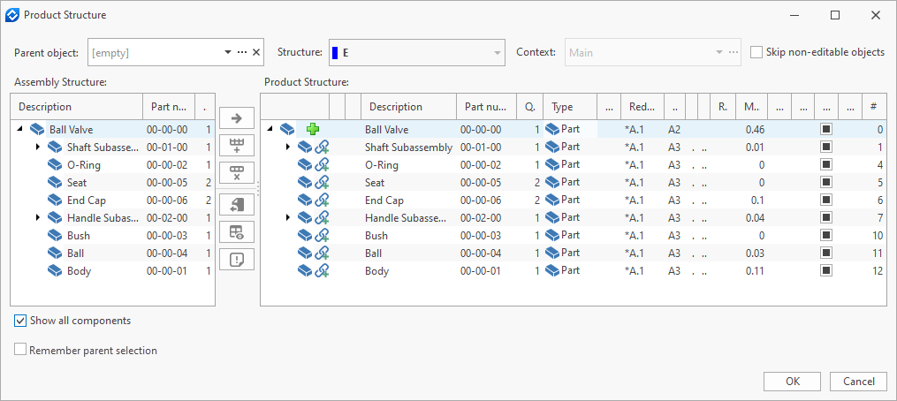
Task: Click Part number column header in Assembly Structure
Action: pyautogui.click(x=169, y=107)
